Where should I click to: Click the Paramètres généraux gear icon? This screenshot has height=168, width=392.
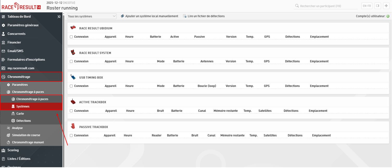(x=3, y=25)
